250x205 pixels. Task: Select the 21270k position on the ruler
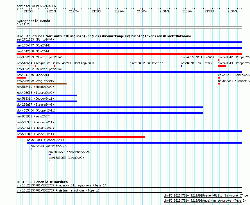(74, 11)
